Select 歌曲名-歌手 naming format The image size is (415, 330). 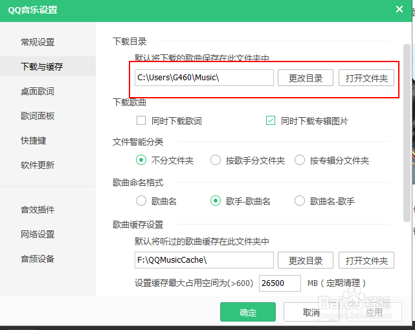click(300, 201)
